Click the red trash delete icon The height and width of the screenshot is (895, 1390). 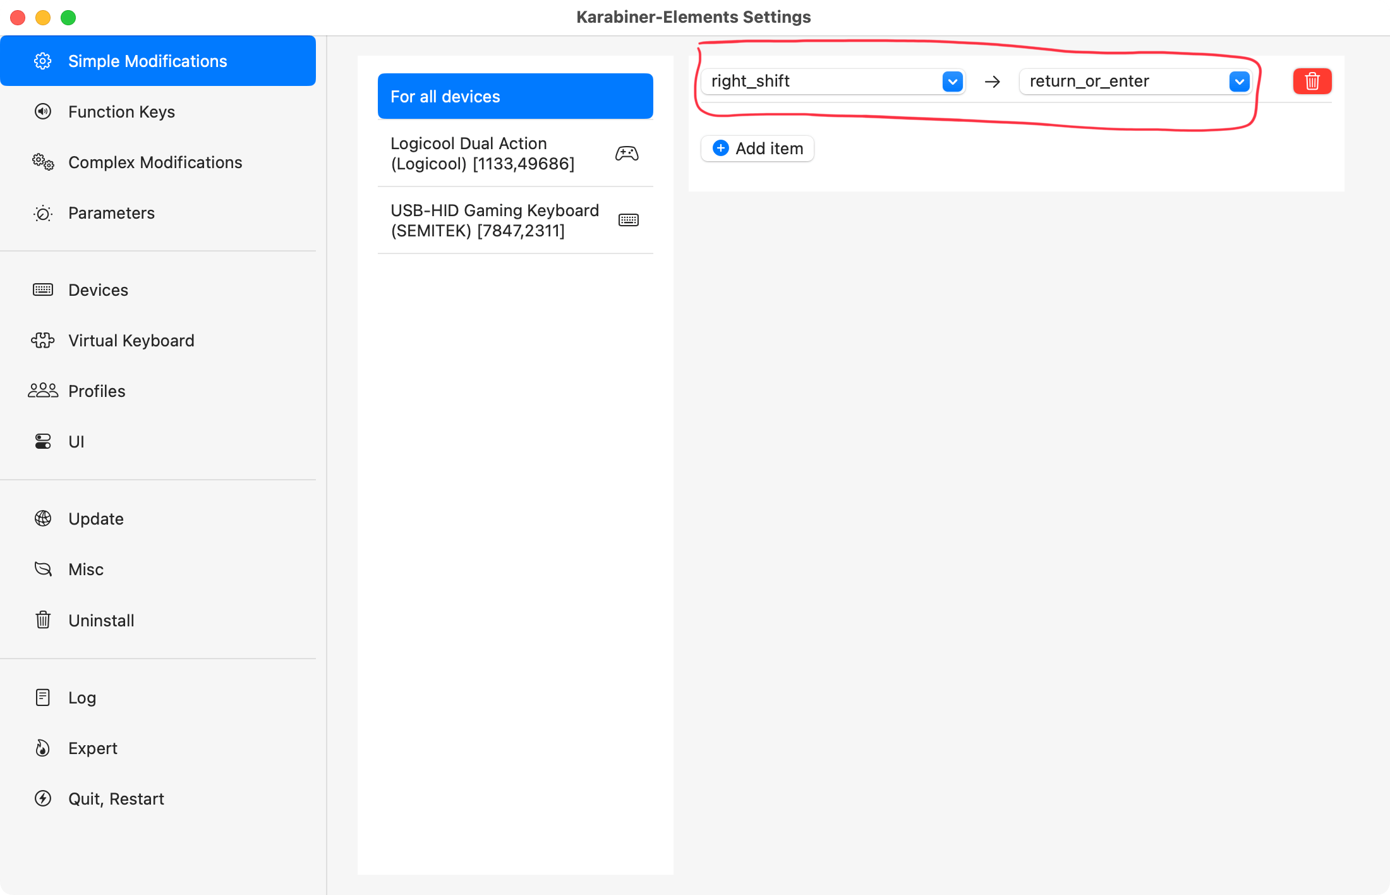click(x=1312, y=81)
